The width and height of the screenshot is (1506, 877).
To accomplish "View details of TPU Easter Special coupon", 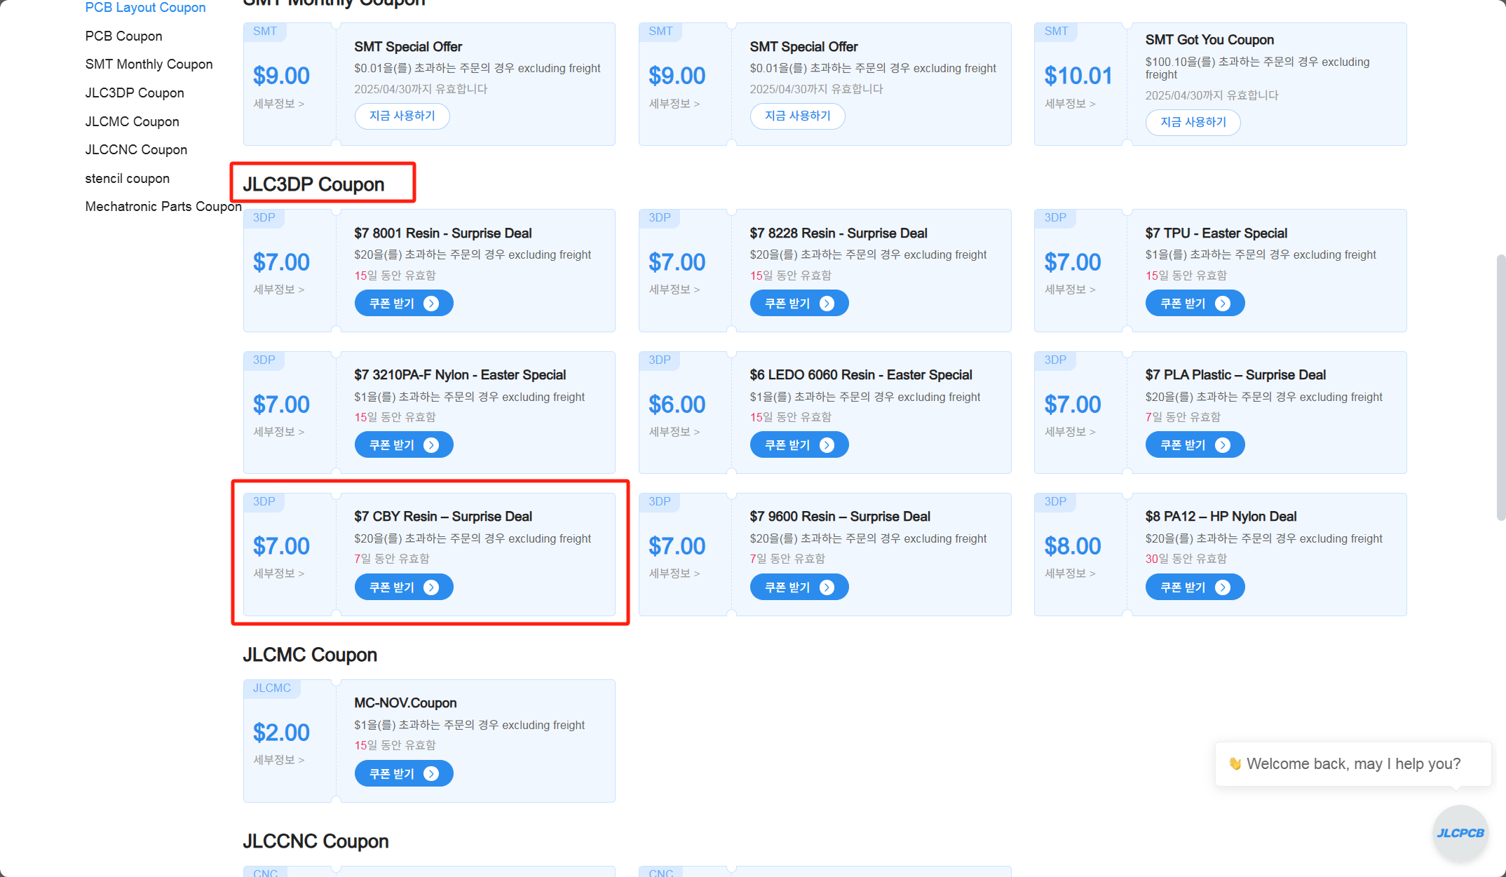I will point(1070,290).
